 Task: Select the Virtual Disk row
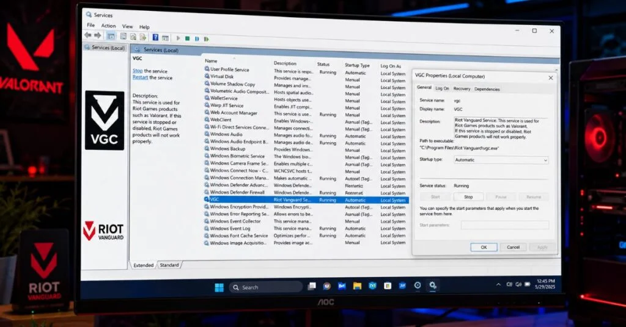[306, 78]
